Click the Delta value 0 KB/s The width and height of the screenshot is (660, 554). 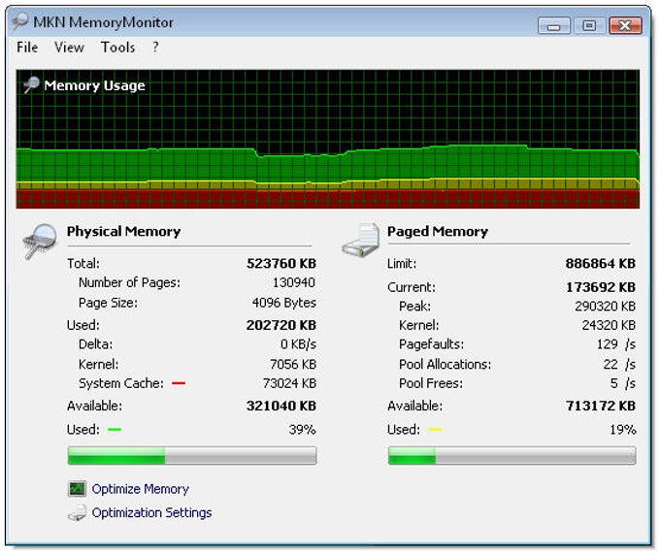click(298, 344)
